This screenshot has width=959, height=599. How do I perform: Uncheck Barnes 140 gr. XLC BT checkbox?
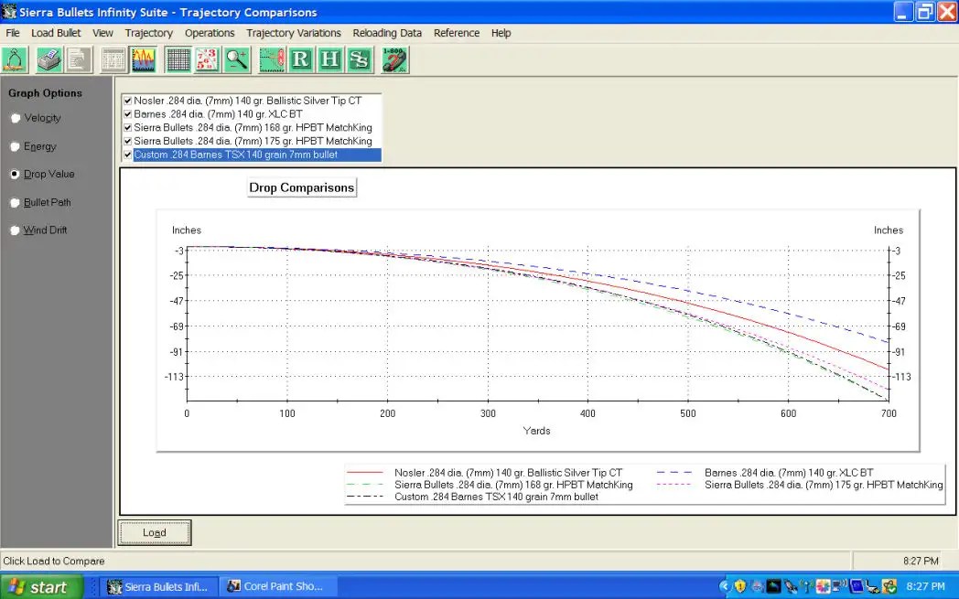pyautogui.click(x=128, y=114)
